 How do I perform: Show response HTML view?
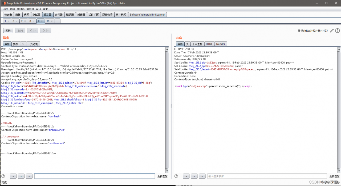(209, 44)
